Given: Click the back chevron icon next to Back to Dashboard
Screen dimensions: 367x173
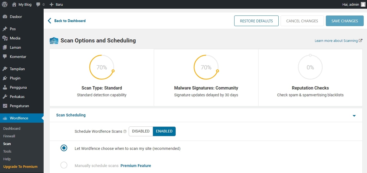Looking at the screenshot, I should pyautogui.click(x=49, y=21).
